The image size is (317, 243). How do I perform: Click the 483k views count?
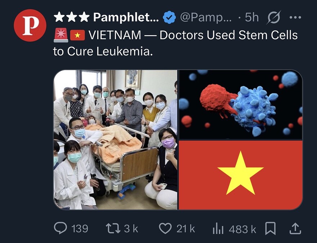[x=242, y=229]
